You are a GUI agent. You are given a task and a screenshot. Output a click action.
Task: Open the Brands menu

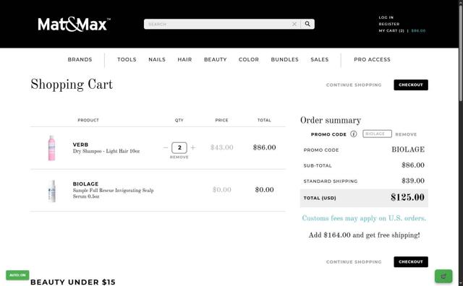pos(80,59)
